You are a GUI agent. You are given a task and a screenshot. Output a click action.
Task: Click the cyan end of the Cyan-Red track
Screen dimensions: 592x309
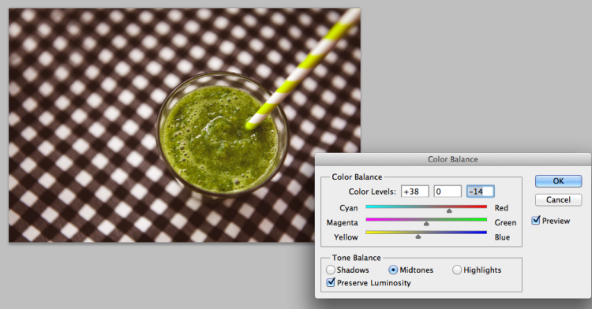click(x=369, y=207)
